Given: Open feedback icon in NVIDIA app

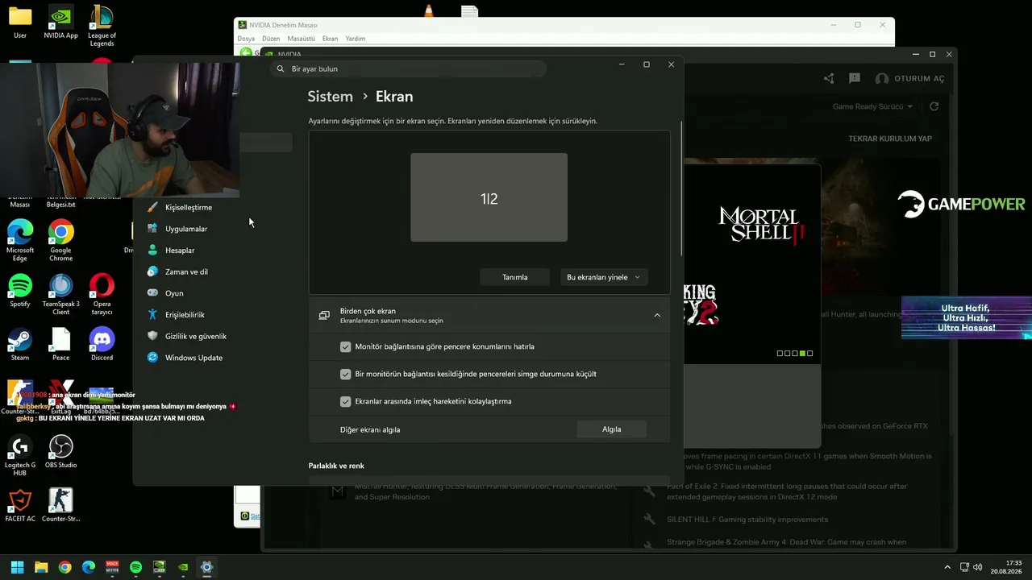Looking at the screenshot, I should click(x=855, y=78).
